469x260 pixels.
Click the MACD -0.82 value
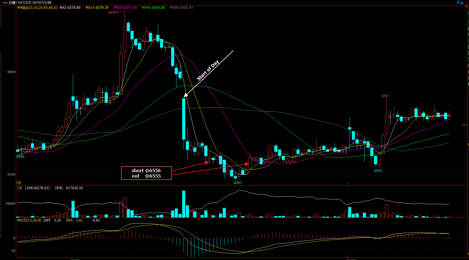click(96, 220)
